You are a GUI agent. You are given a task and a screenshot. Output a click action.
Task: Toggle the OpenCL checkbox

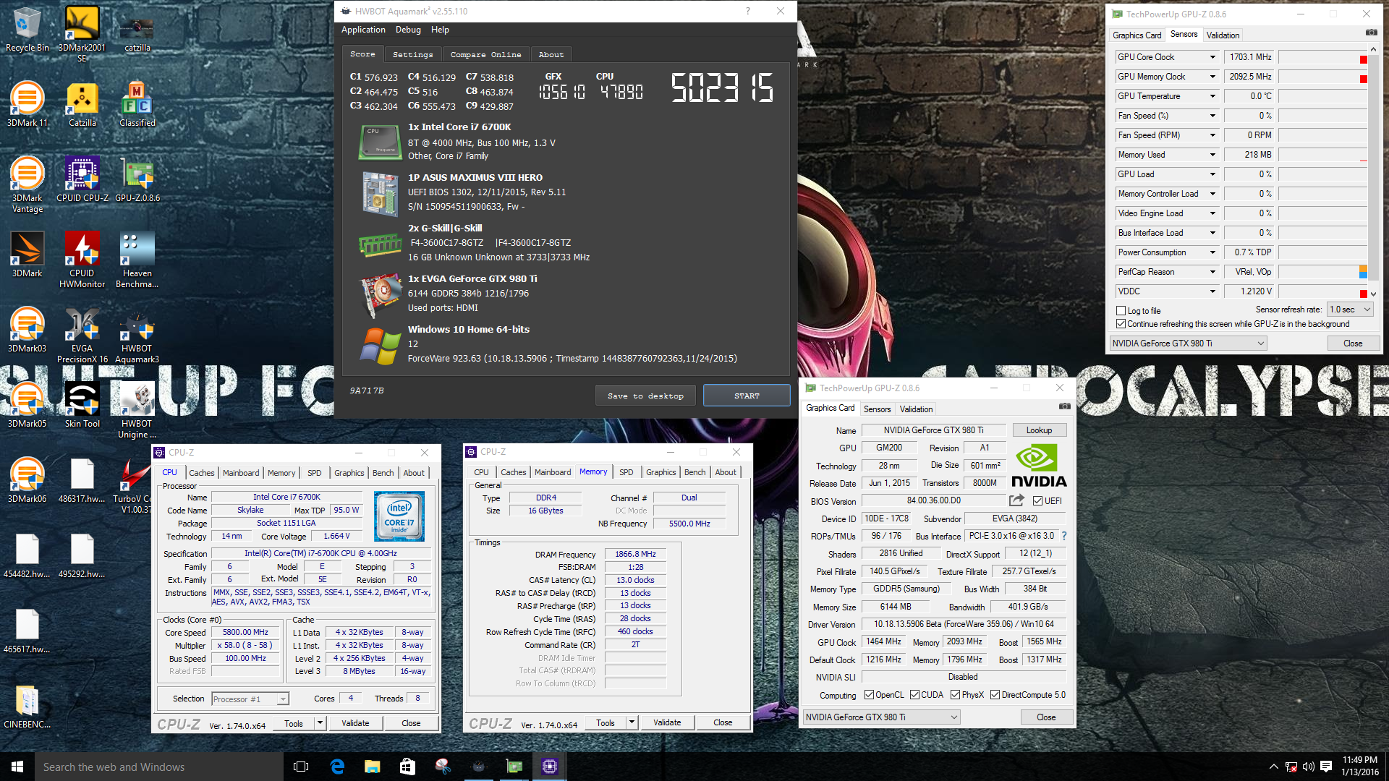pos(869,695)
